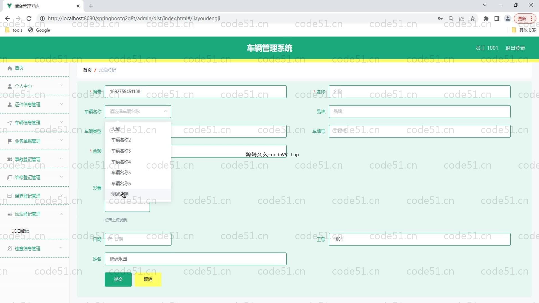Open the 日期 date picker field
The height and width of the screenshot is (303, 539).
[x=138, y=239]
